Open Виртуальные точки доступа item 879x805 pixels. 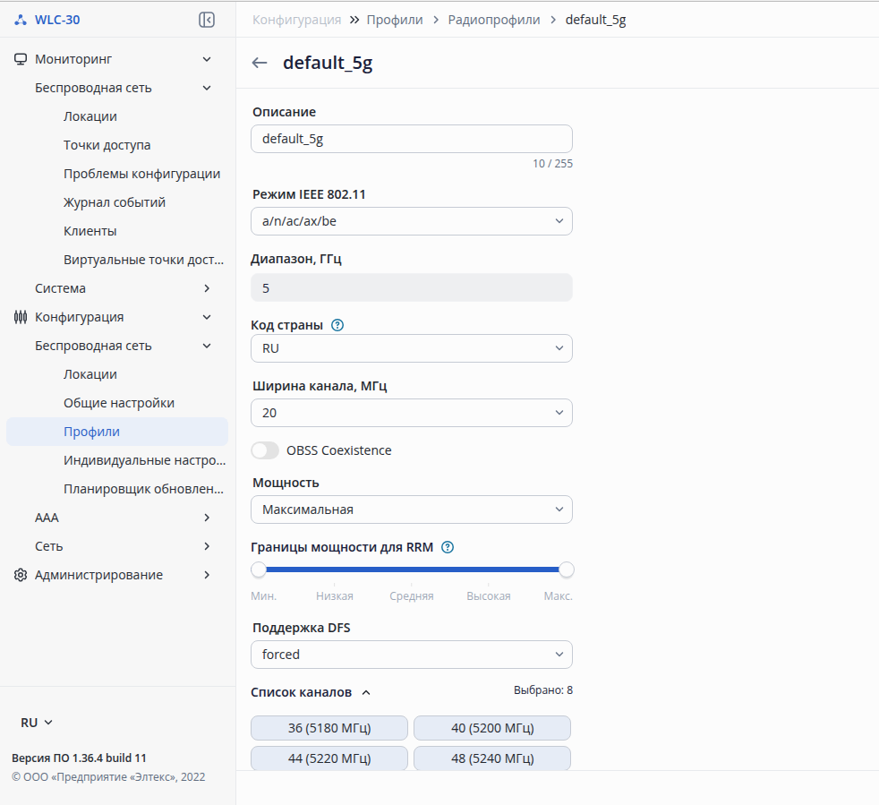(x=143, y=260)
